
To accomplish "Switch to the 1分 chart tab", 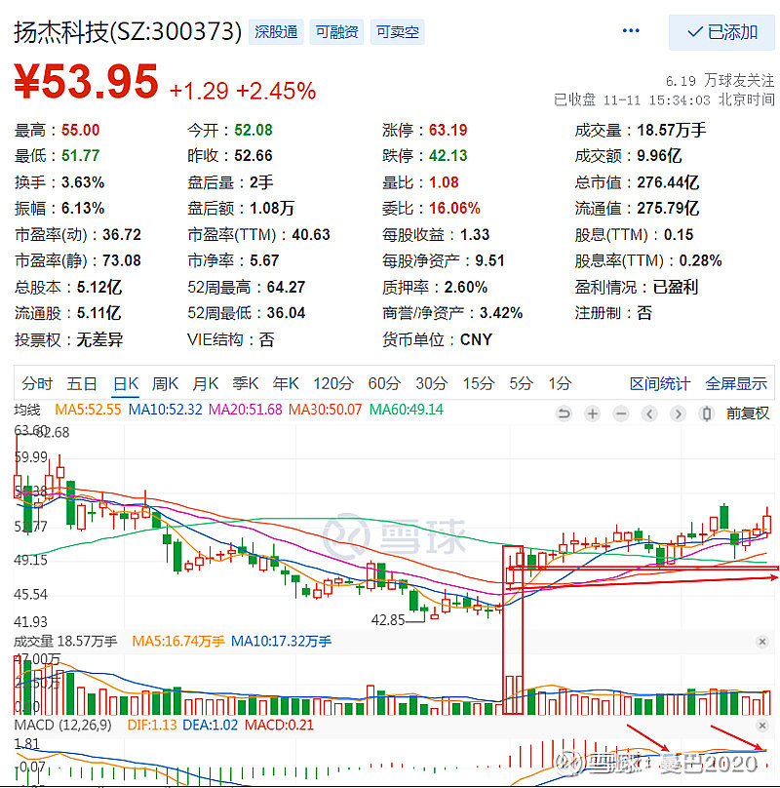I will (560, 384).
